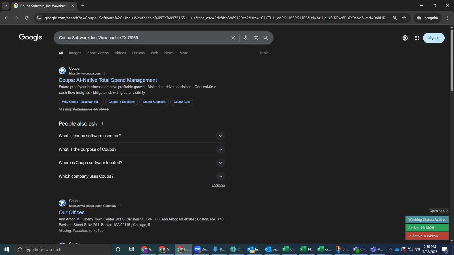
Task: Close the Coupa Software search tab
Action: [73, 6]
